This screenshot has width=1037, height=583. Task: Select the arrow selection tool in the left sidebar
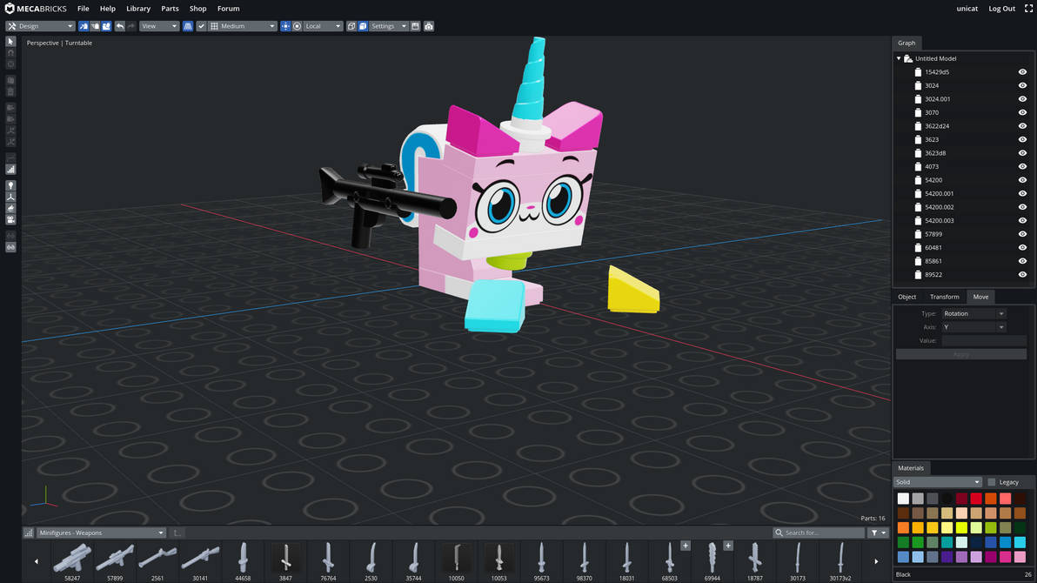tap(10, 41)
